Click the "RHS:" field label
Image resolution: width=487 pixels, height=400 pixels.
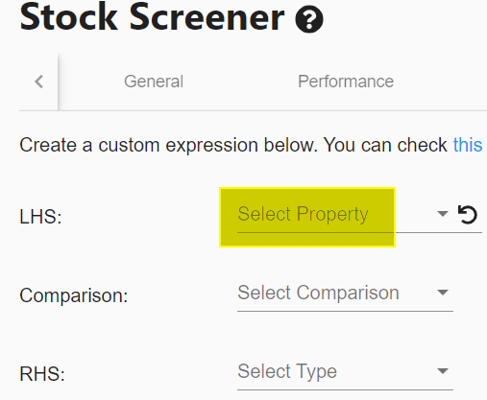click(42, 374)
